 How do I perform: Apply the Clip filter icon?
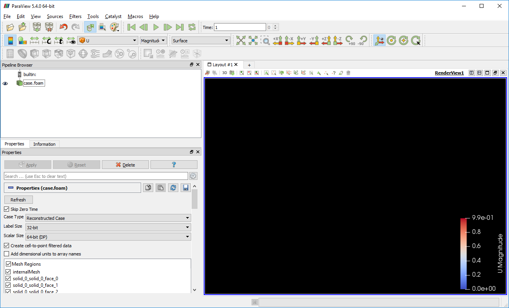point(34,54)
